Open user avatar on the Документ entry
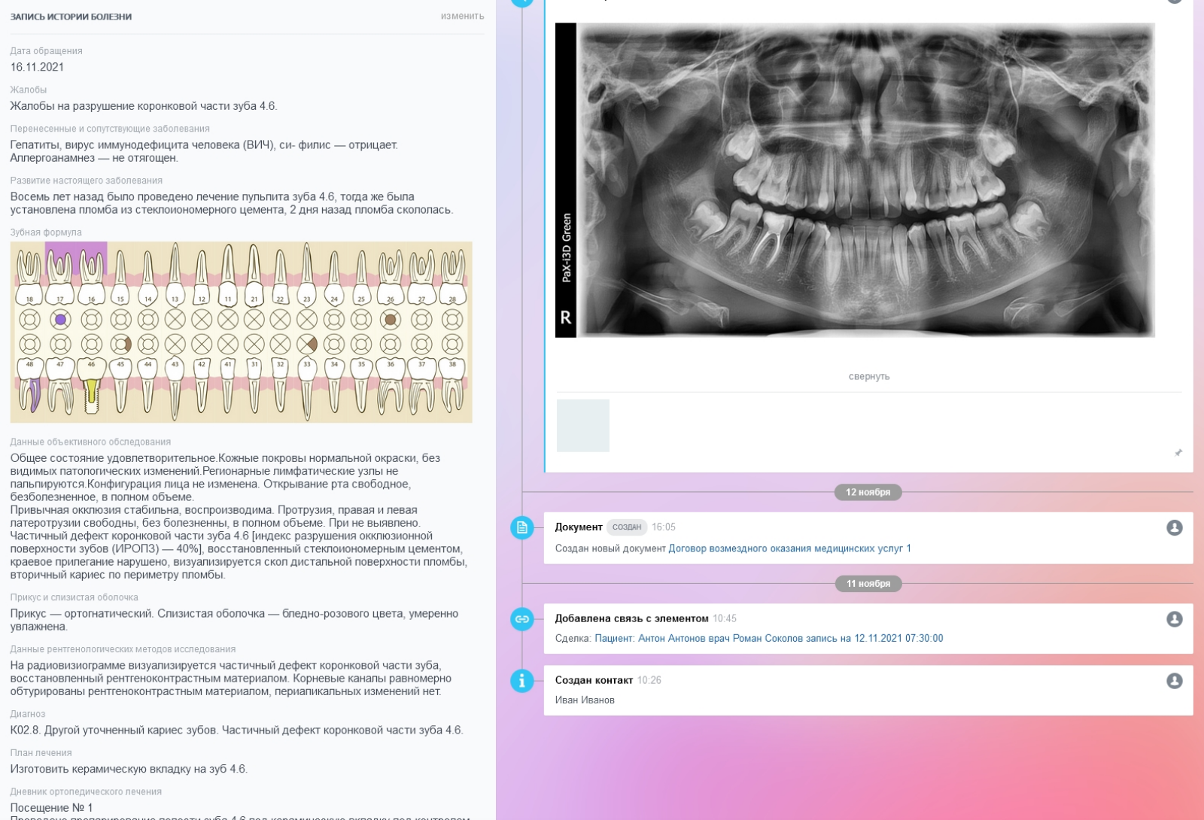 tap(1174, 527)
